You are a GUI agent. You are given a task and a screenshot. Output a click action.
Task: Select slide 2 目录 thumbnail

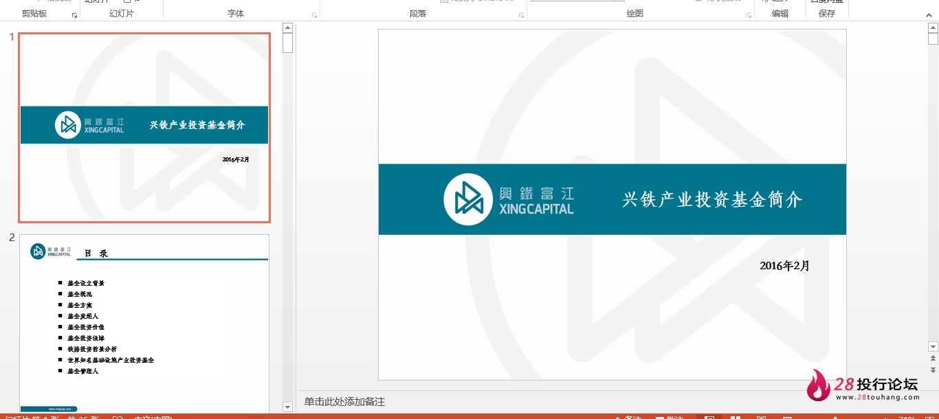144,324
